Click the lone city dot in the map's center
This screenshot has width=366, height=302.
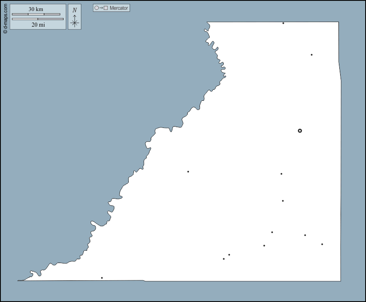tap(188, 172)
